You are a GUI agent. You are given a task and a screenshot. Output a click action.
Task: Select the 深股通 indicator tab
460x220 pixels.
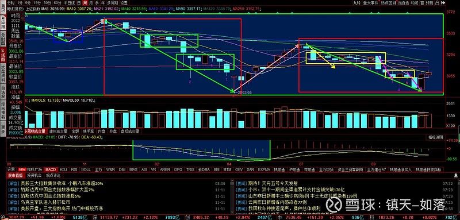coord(309,169)
